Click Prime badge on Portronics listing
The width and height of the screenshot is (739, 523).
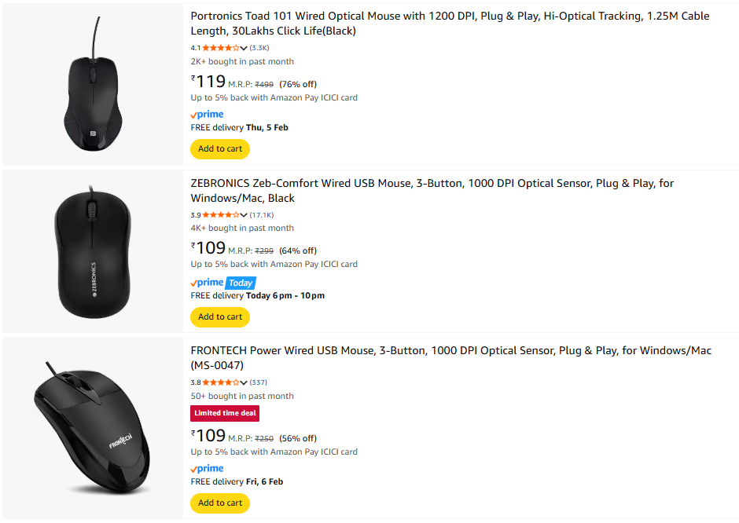[207, 115]
